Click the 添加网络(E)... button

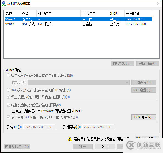(x=123, y=63)
